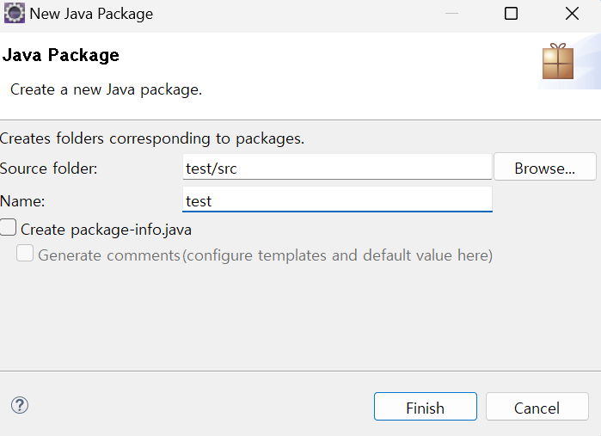Click the 'Generate comments' label text
Viewport: 601px width, 436px height.
pos(108,255)
